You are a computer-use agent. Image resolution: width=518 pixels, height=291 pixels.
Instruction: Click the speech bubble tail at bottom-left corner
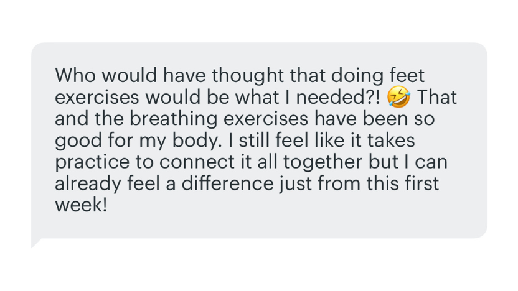(x=35, y=243)
